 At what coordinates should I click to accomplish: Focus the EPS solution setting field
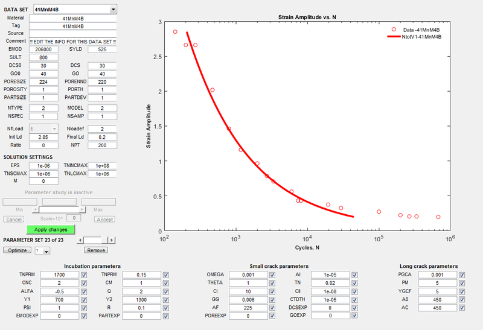pos(43,165)
